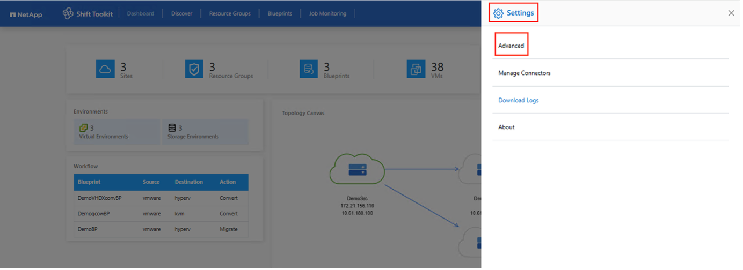Open the Resource Groups tab
Image resolution: width=743 pixels, height=270 pixels.
230,14
